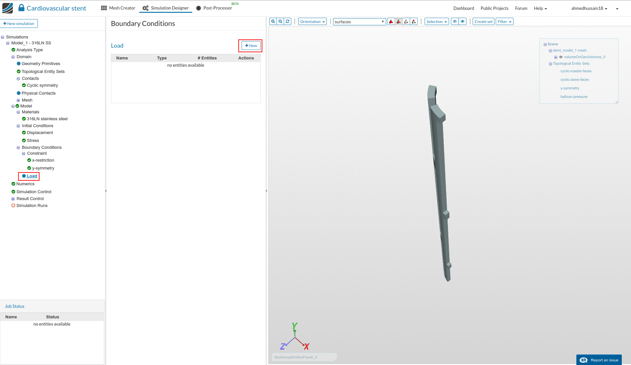Click the y-symmetry constraint check icon
The height and width of the screenshot is (365, 631).
pyautogui.click(x=29, y=168)
